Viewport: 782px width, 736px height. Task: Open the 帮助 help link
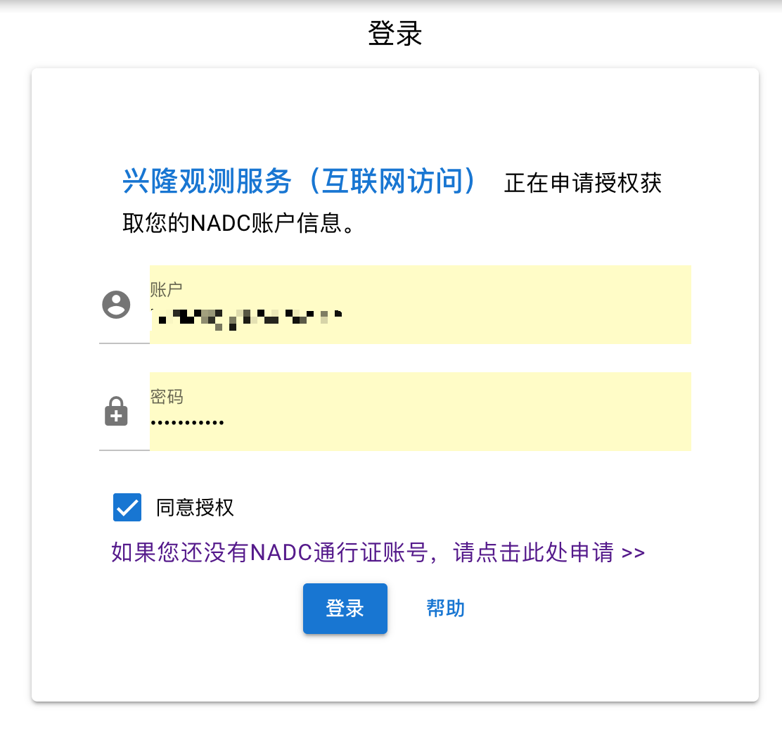(445, 609)
